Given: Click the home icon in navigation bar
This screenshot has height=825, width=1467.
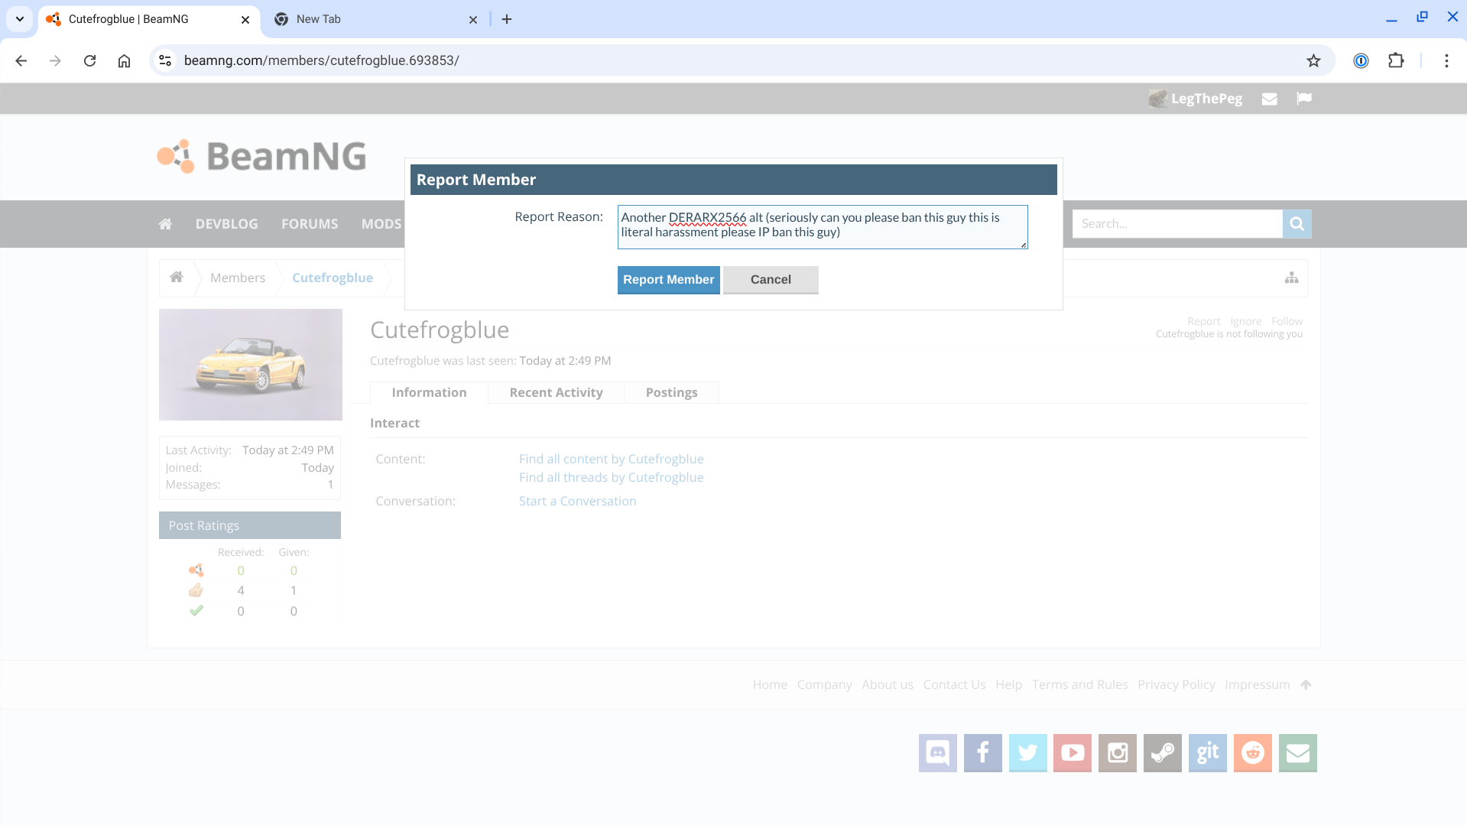Looking at the screenshot, I should tap(165, 224).
